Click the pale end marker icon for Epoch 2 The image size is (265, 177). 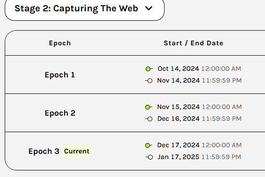tap(149, 119)
